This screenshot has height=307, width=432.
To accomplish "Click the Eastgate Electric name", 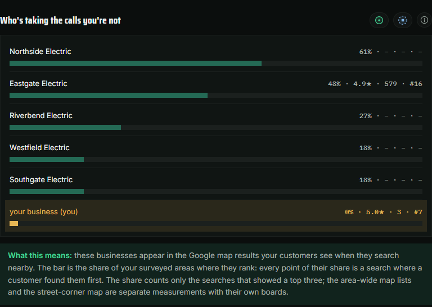I will 38,84.
